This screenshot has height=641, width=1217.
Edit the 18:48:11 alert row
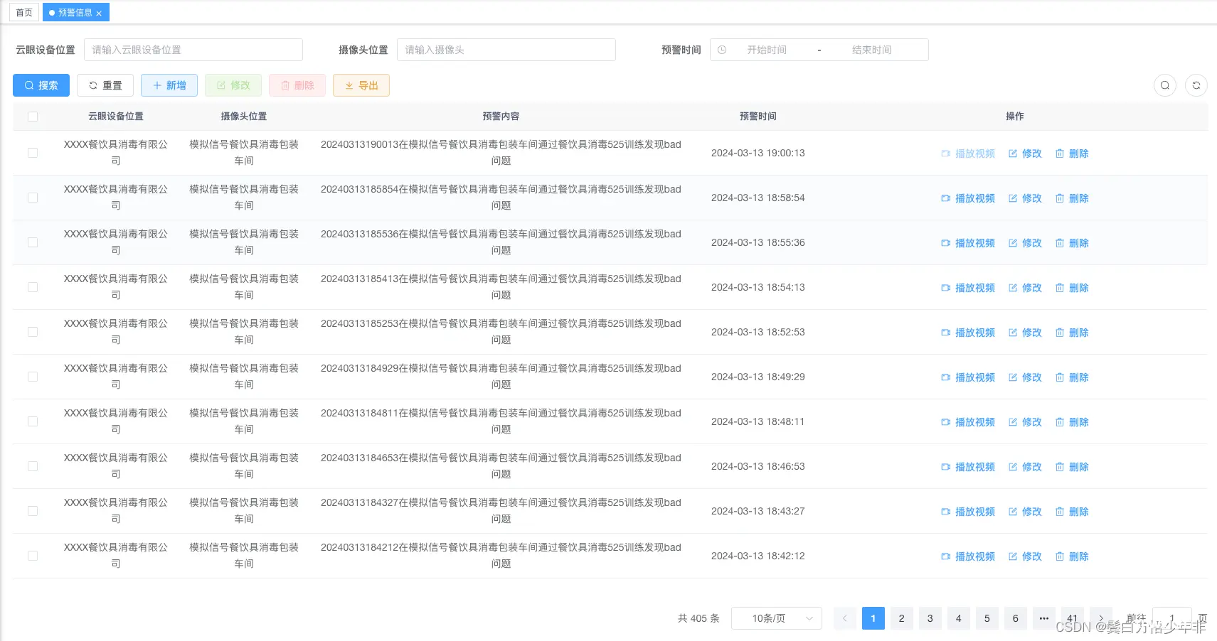click(x=1025, y=422)
